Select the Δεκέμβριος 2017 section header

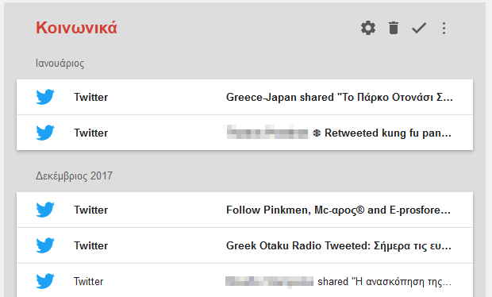(x=74, y=175)
